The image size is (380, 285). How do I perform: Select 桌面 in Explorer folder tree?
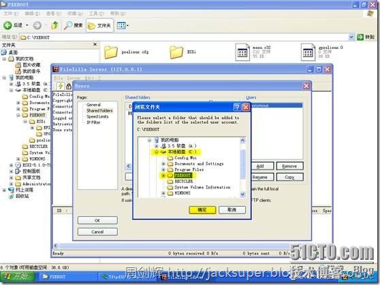(x=13, y=52)
